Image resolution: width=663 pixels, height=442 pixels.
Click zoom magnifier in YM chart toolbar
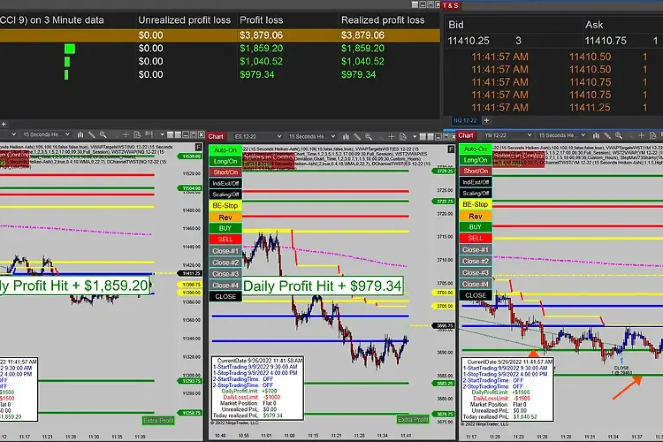[619, 136]
